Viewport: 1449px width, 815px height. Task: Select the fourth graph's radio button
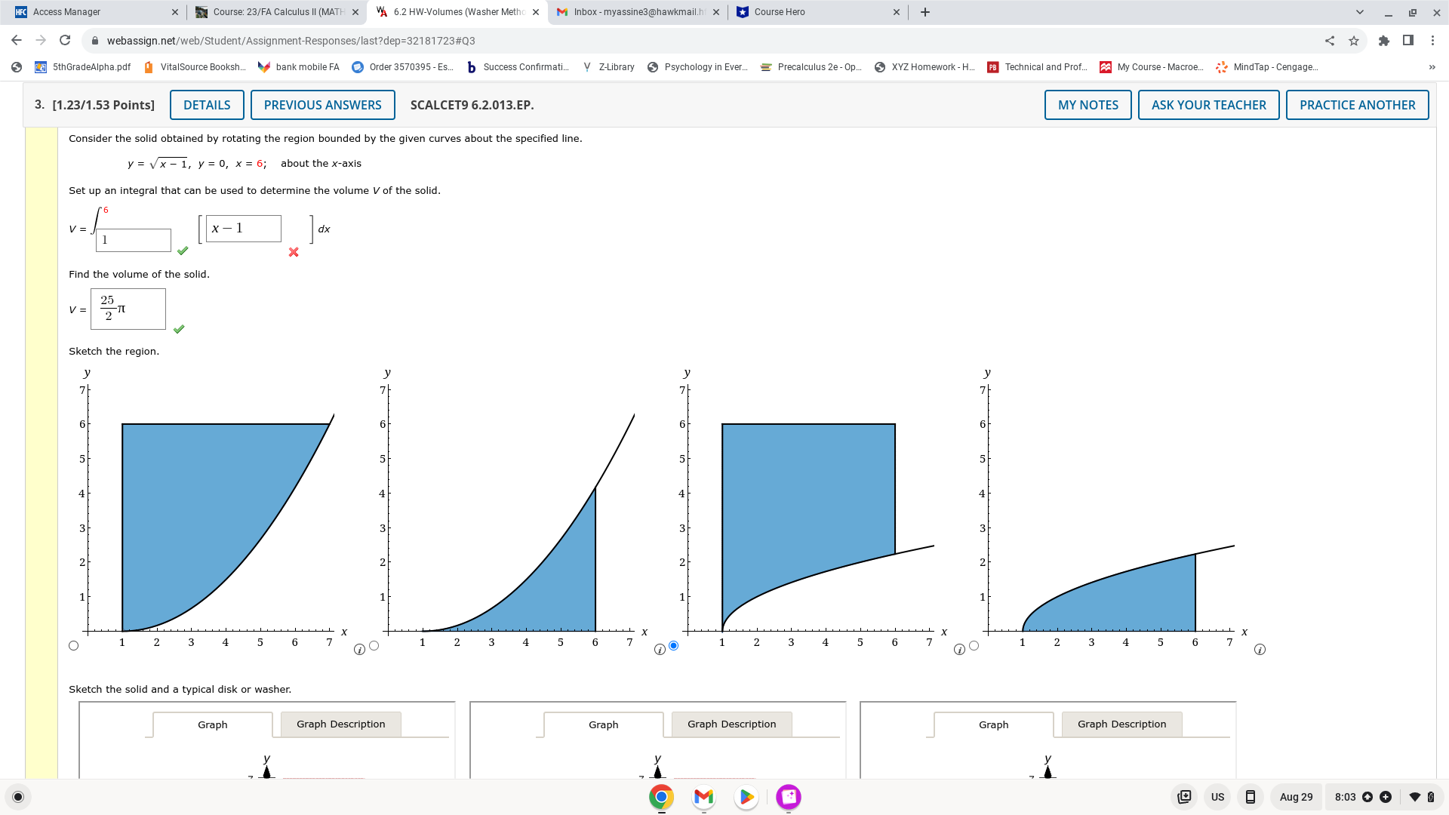point(974,646)
